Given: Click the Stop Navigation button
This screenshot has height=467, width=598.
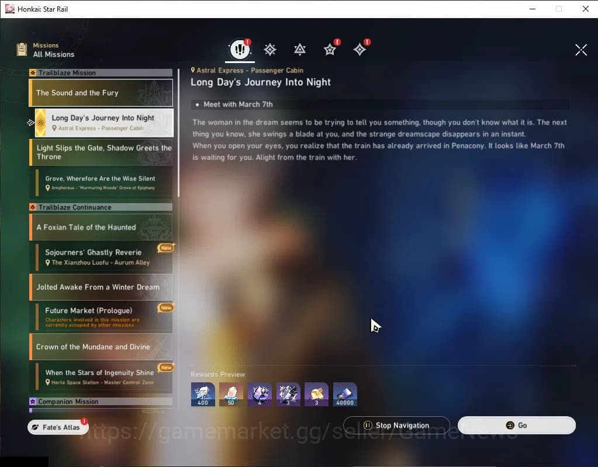Looking at the screenshot, I should [396, 426].
